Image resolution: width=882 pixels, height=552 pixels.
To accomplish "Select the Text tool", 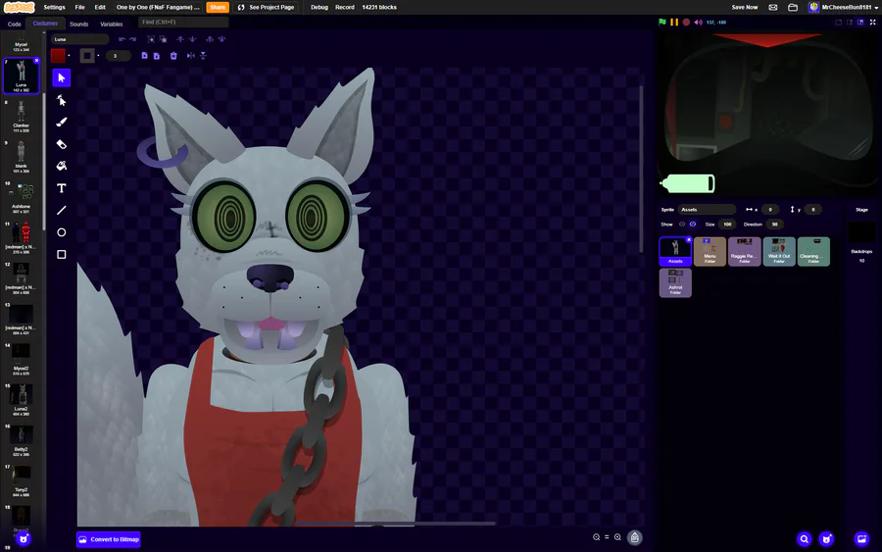I will 62,188.
